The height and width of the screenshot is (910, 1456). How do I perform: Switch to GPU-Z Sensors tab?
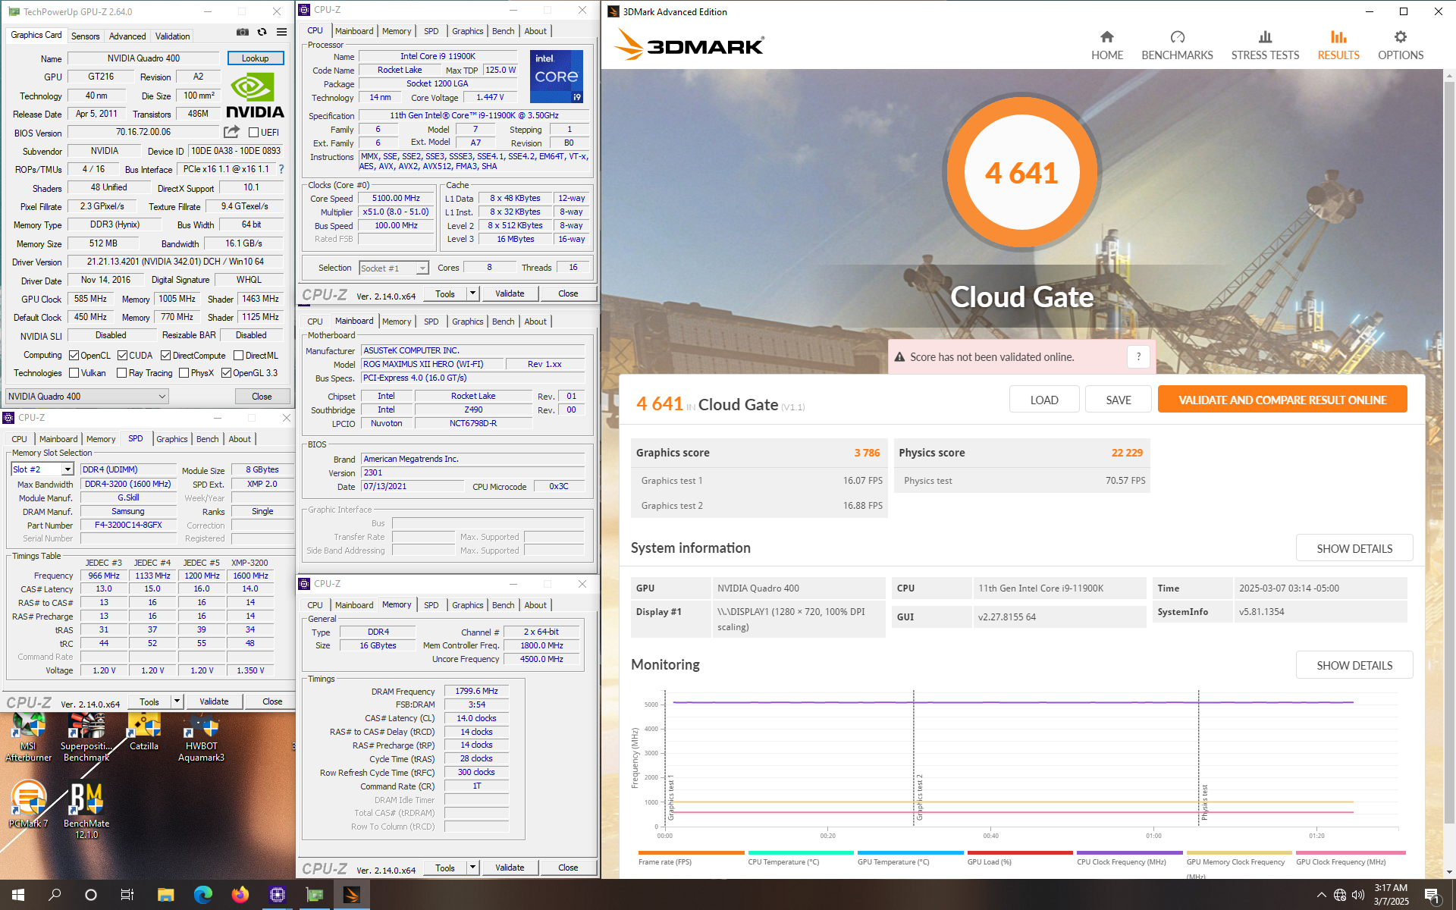85,36
